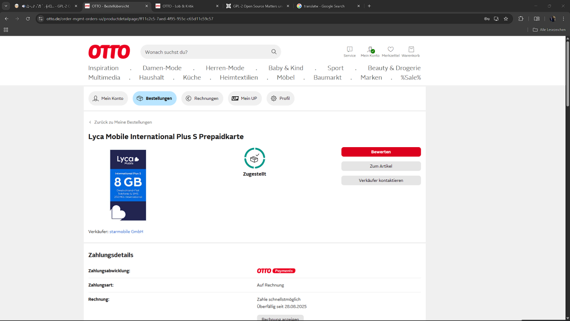Click the red Bewerten button
Viewport: 570px width, 321px height.
[x=381, y=152]
